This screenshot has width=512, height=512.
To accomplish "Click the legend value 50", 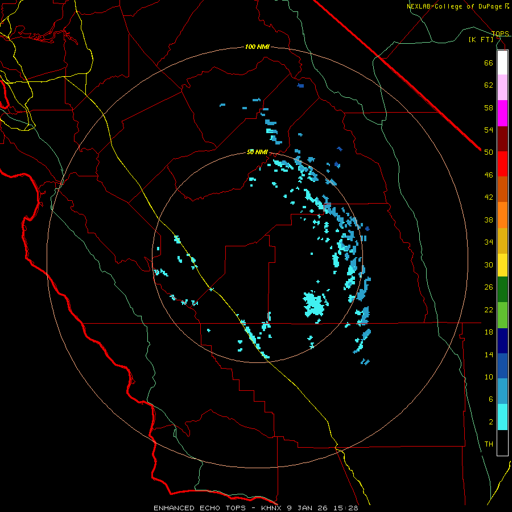I will point(489,152).
